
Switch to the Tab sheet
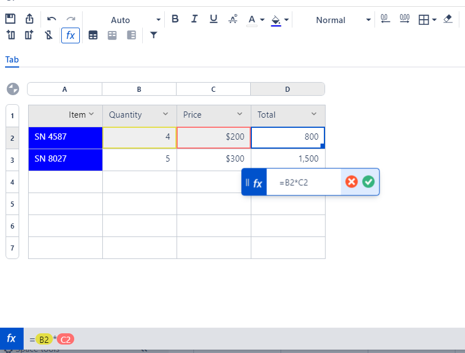coord(12,59)
